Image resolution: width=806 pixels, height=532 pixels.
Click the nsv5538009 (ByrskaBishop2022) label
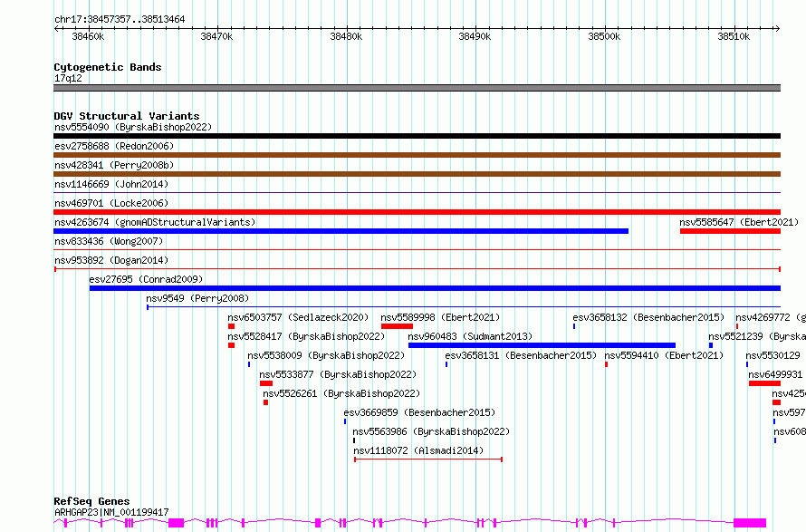[326, 355]
